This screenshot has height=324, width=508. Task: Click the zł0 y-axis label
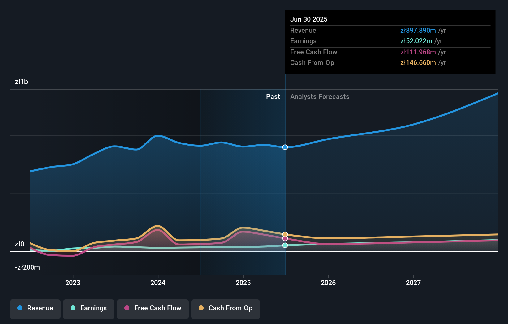click(19, 244)
